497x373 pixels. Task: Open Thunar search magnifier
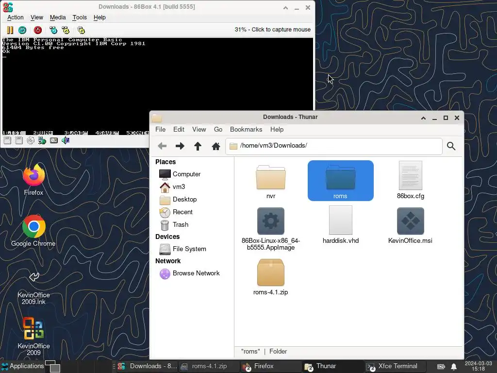[x=451, y=146]
